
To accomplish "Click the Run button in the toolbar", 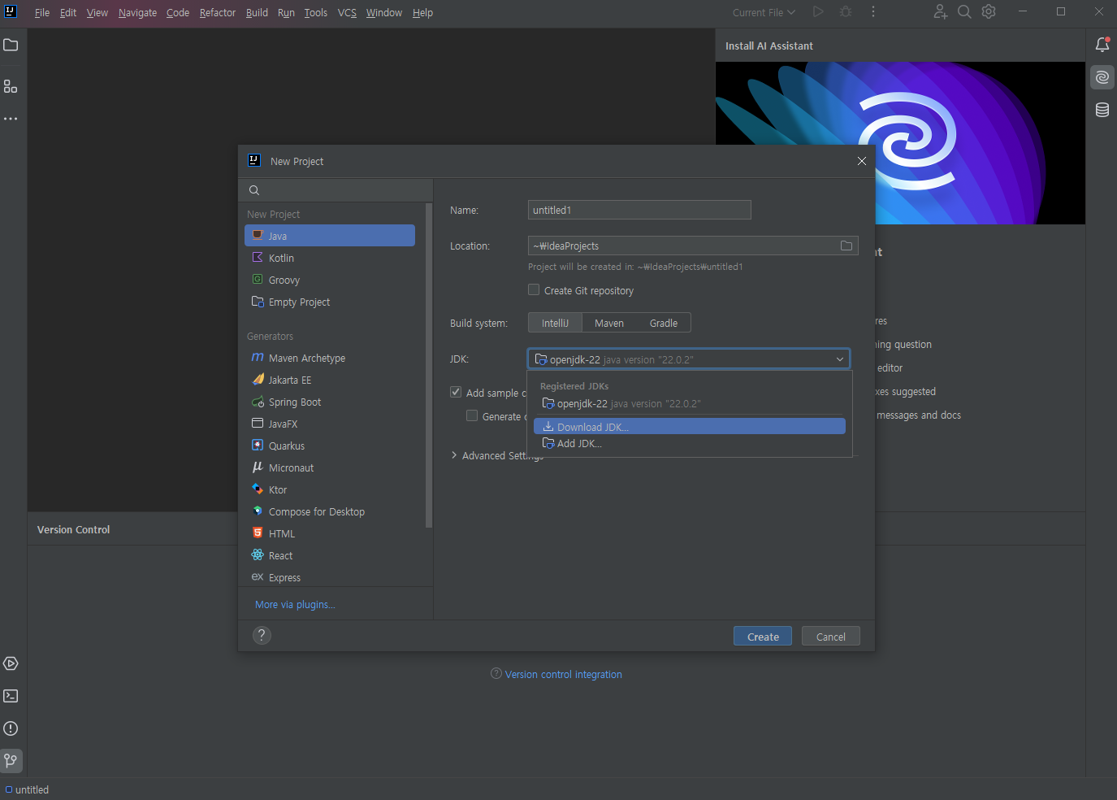I will [x=818, y=12].
